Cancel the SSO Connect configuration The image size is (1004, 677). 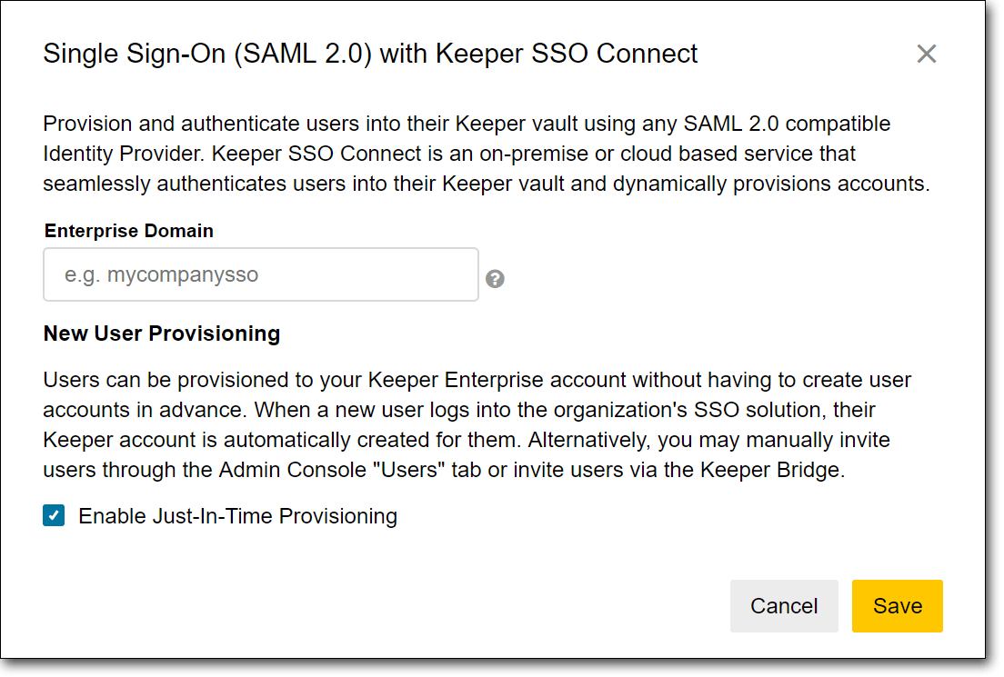pos(784,605)
